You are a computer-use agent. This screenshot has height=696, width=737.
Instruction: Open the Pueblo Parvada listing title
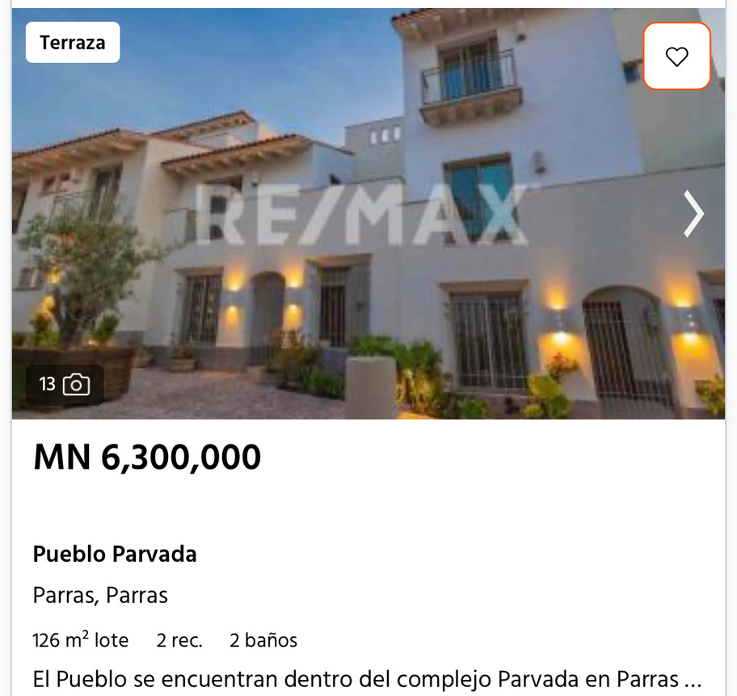click(115, 554)
